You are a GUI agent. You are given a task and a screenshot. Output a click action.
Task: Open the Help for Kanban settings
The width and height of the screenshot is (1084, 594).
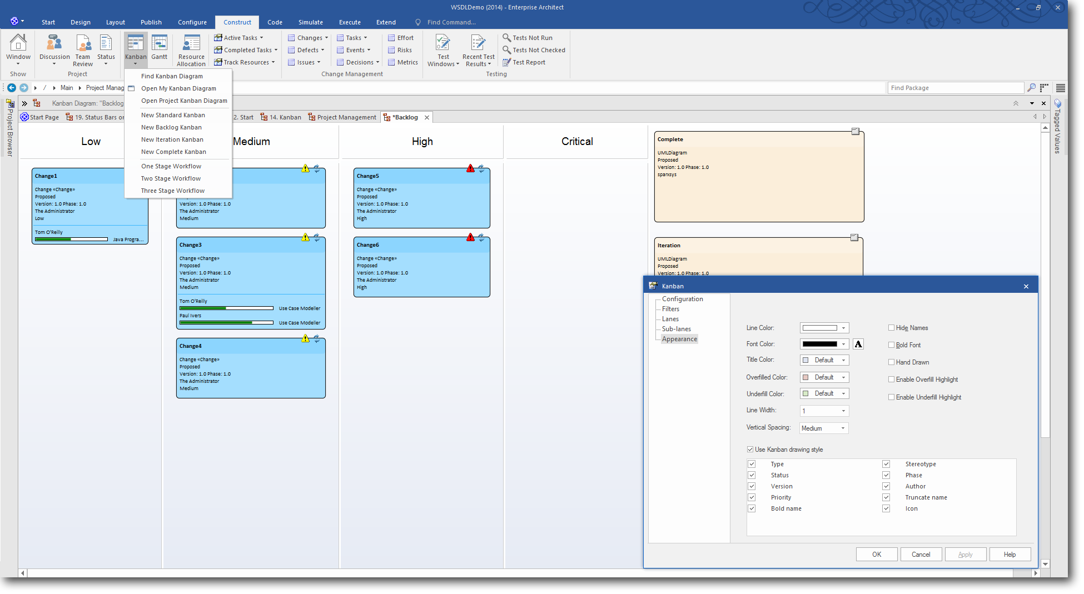click(x=1010, y=554)
